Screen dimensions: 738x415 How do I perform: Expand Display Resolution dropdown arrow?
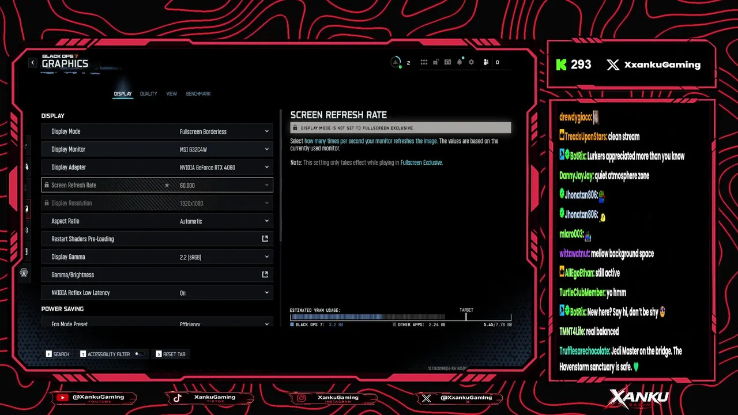tap(266, 203)
